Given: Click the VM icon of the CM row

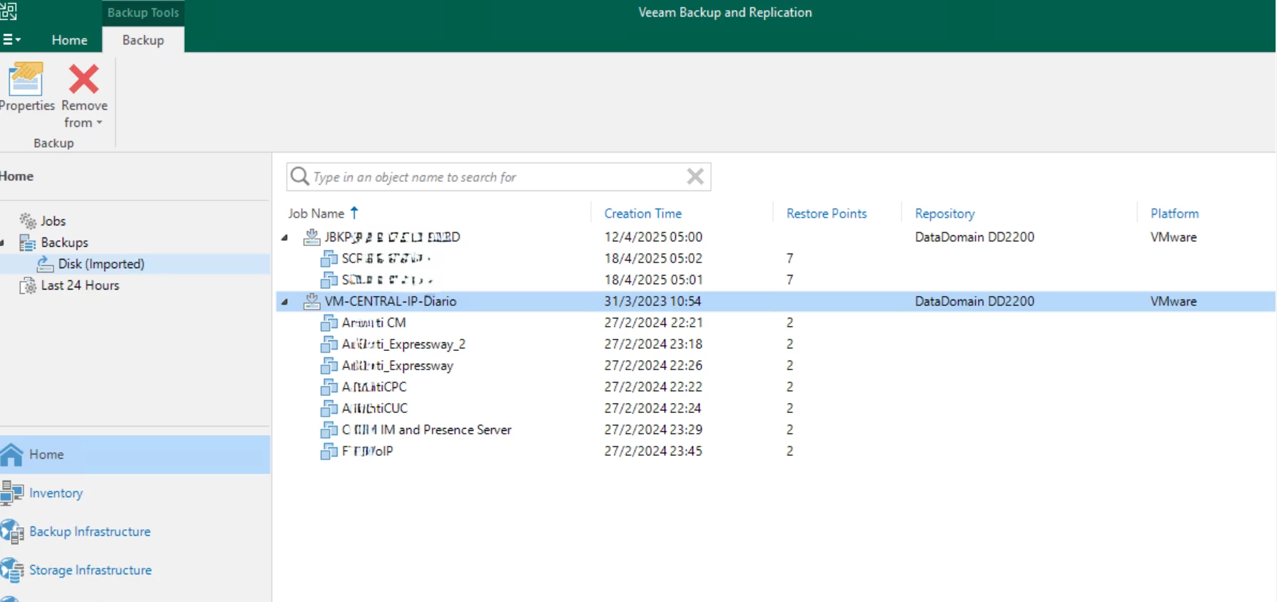Looking at the screenshot, I should tap(329, 322).
